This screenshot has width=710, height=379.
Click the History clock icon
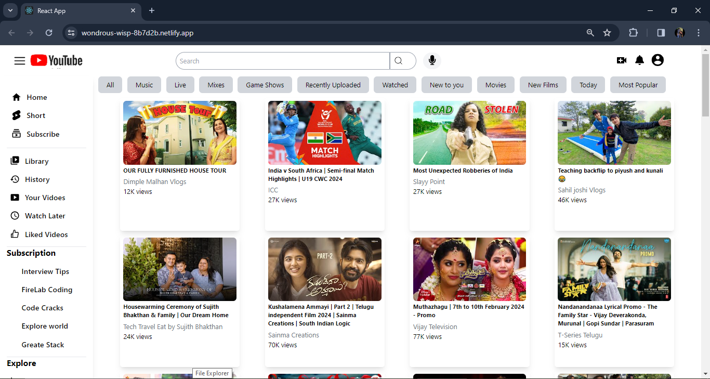15,179
